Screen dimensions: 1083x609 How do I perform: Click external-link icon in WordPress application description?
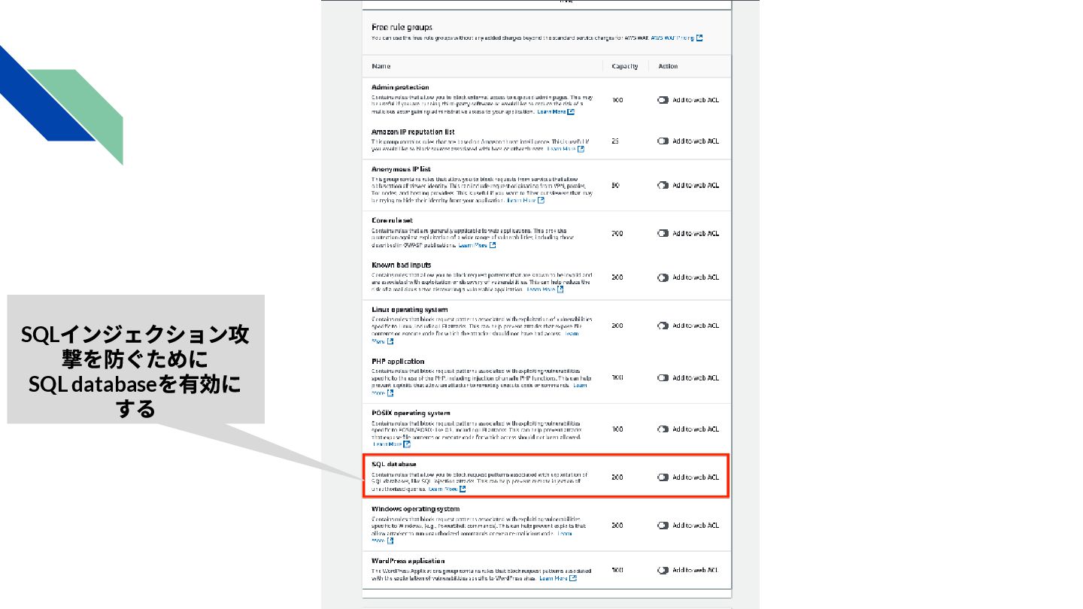tap(573, 578)
